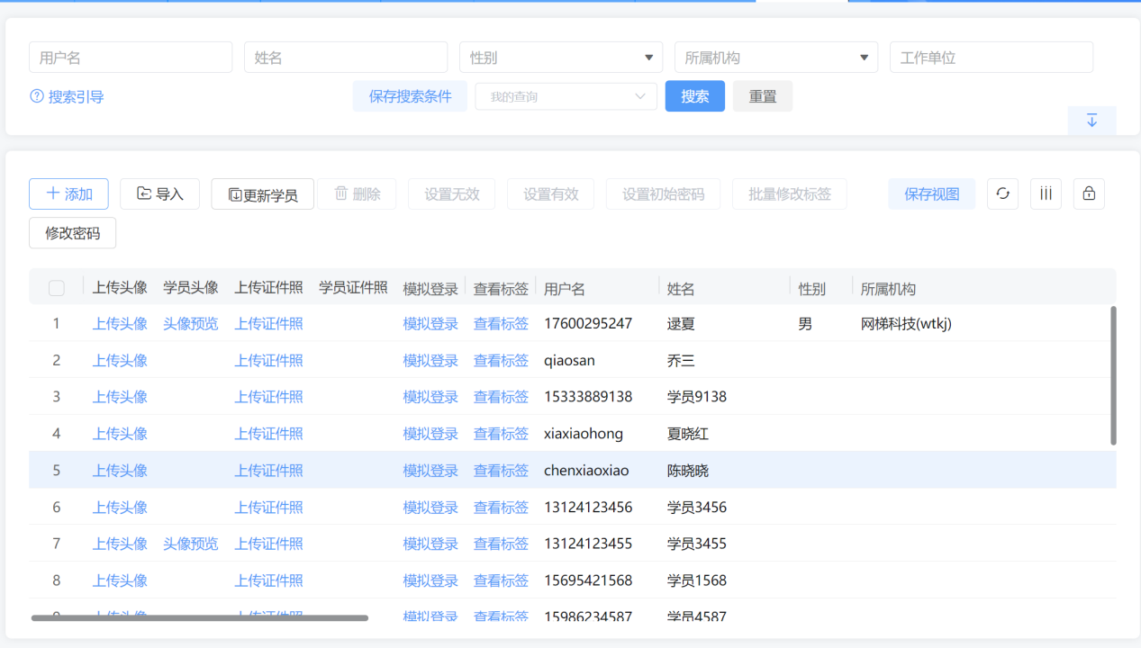Viewport: 1141px width, 648px height.
Task: Open the 所属机构 dropdown
Action: pos(776,58)
